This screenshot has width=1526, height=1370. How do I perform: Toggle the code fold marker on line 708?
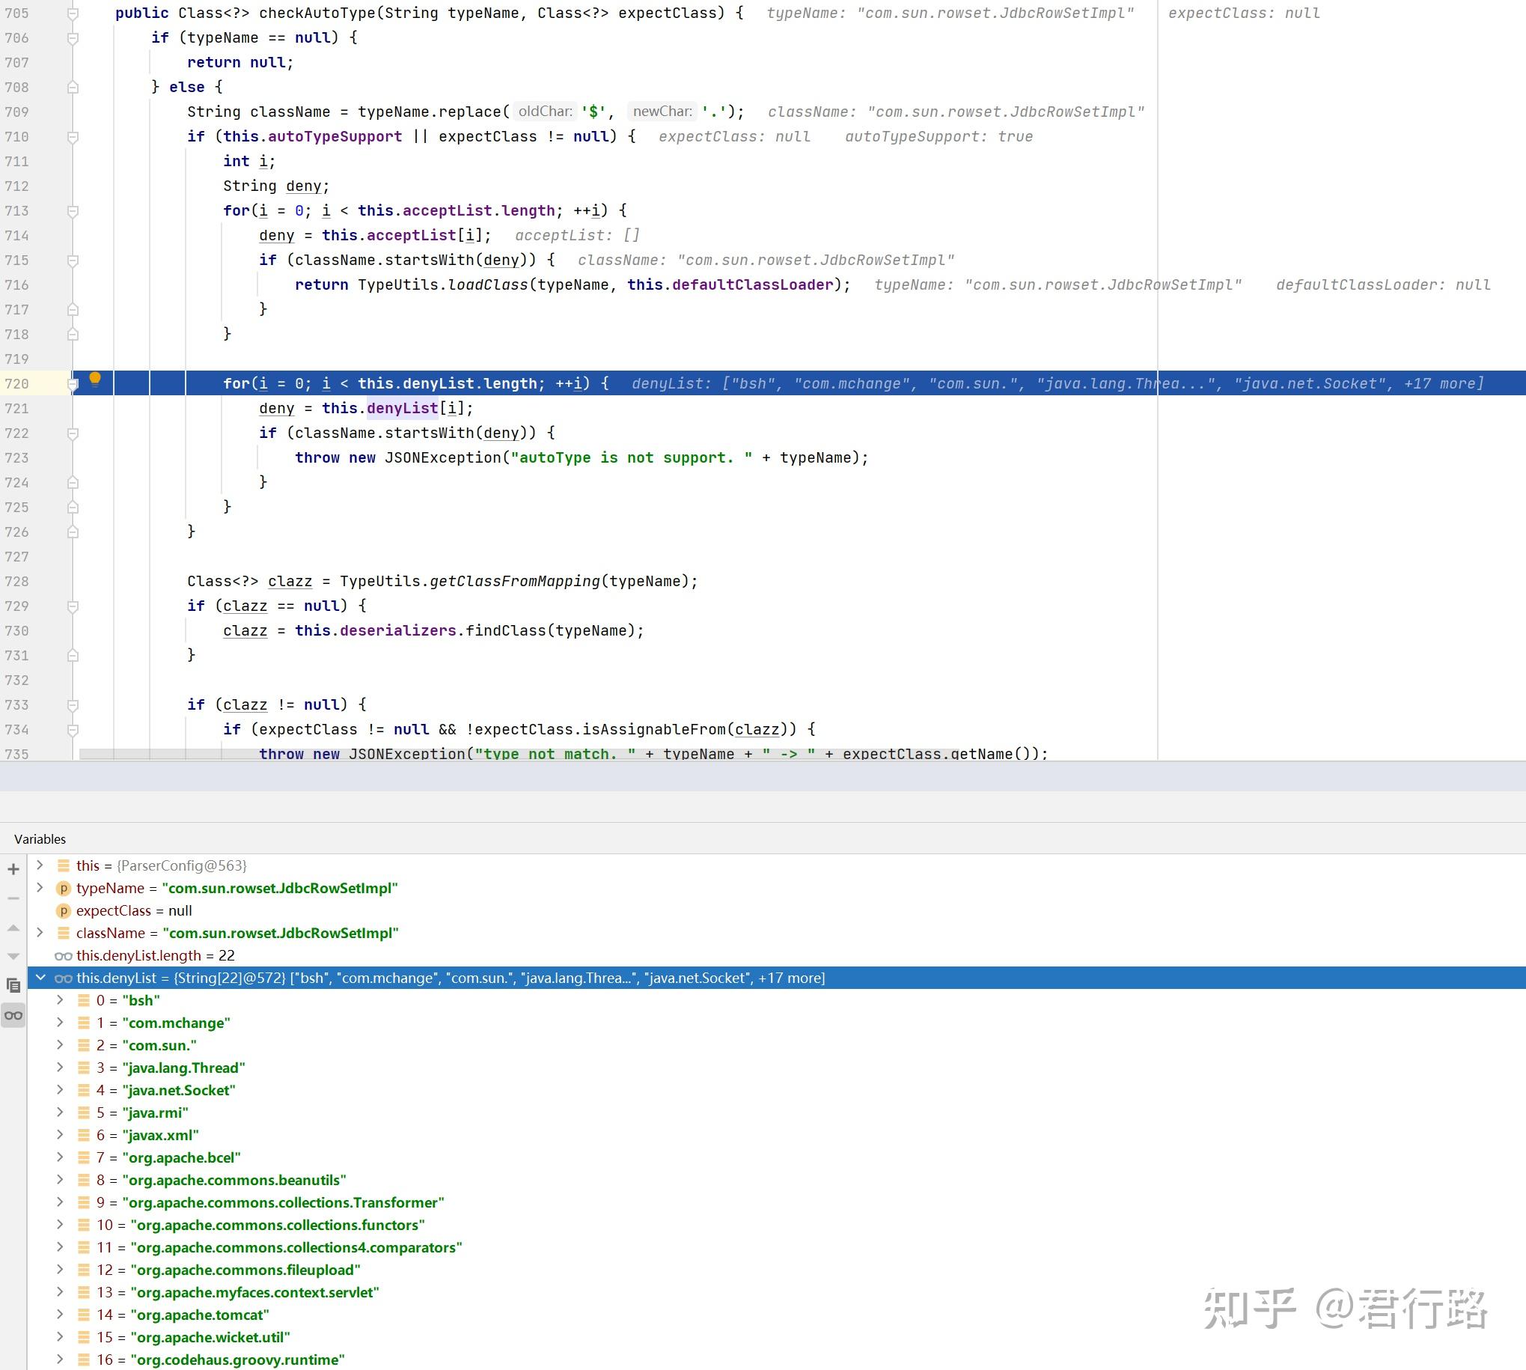click(x=73, y=88)
